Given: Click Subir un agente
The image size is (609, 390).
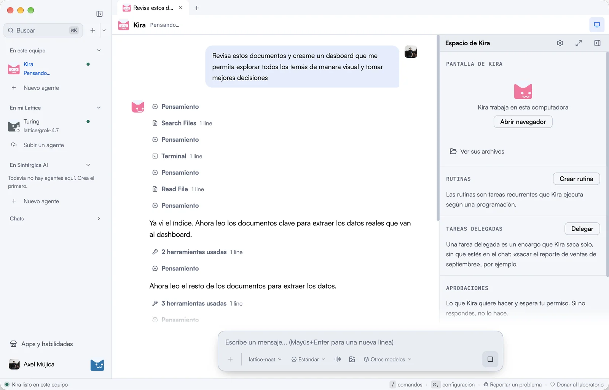Looking at the screenshot, I should point(43,145).
